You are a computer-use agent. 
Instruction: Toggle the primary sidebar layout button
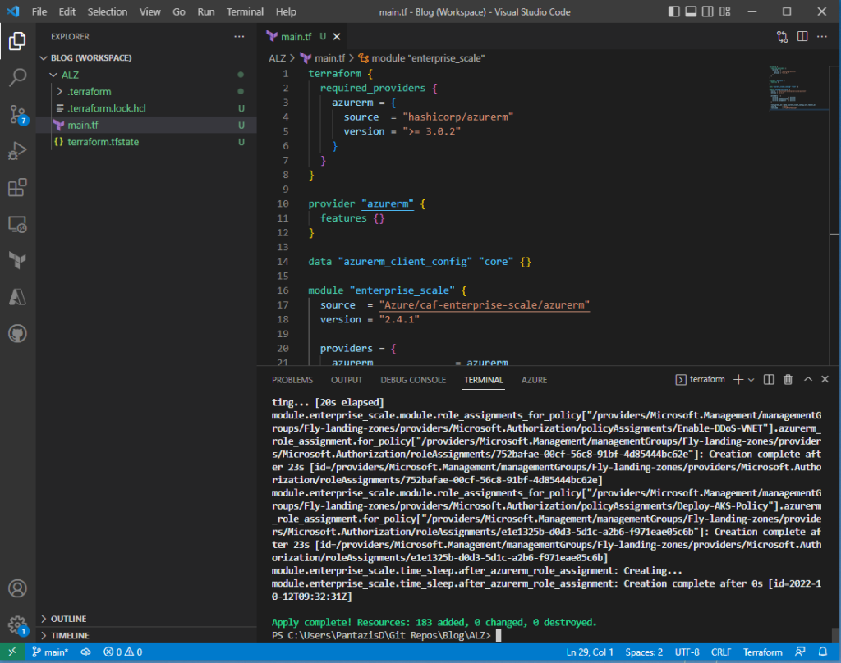(x=674, y=12)
